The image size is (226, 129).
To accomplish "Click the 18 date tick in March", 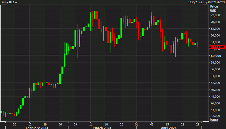I will pyautogui.click(x=106, y=124).
